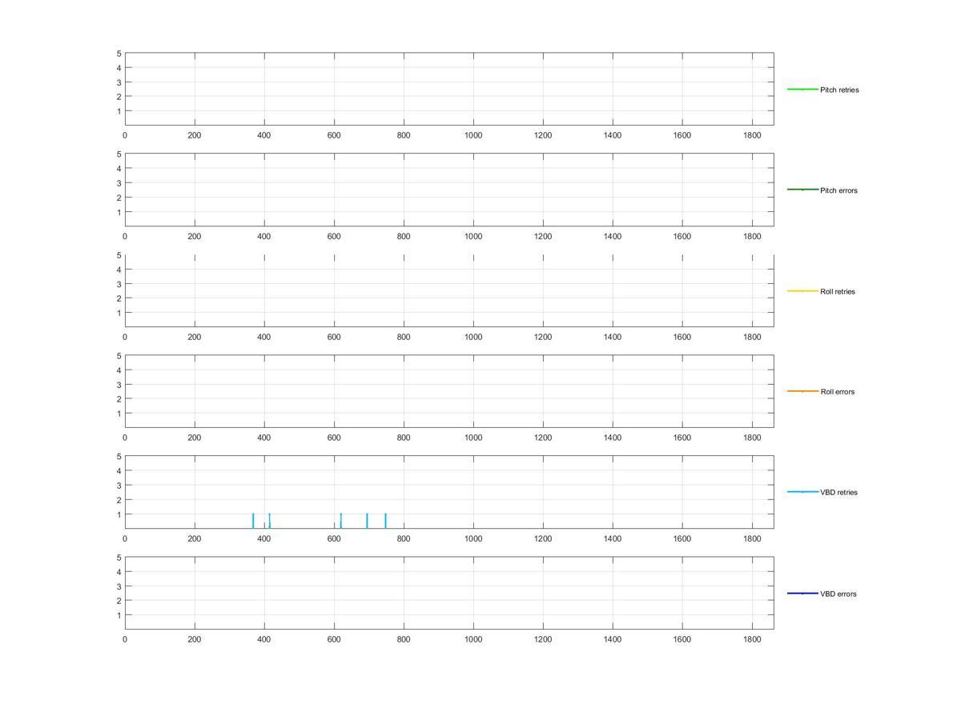Select the dark blue VBD errors legend line
961x708 pixels.
802,593
